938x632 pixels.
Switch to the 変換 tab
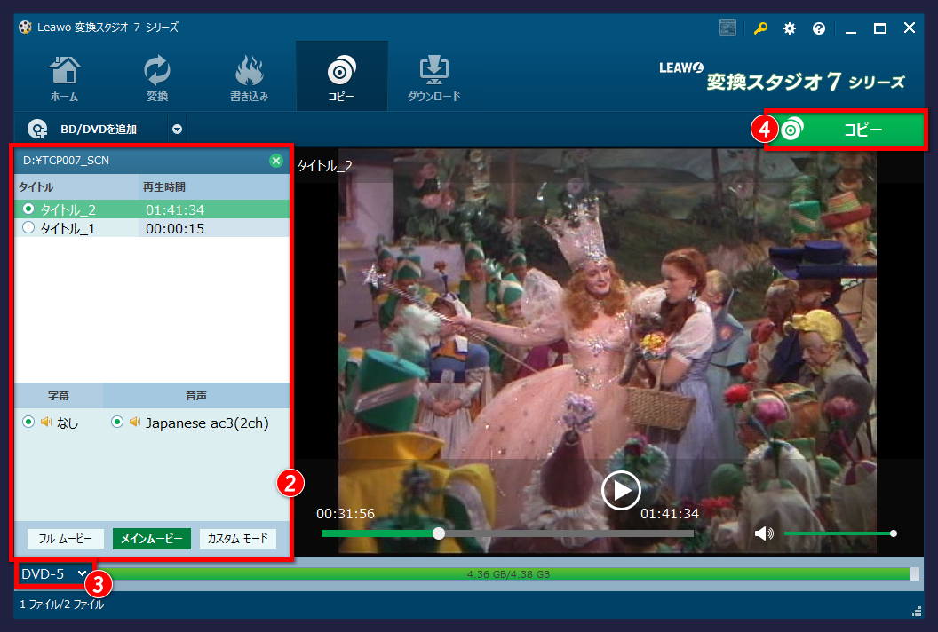pos(157,77)
